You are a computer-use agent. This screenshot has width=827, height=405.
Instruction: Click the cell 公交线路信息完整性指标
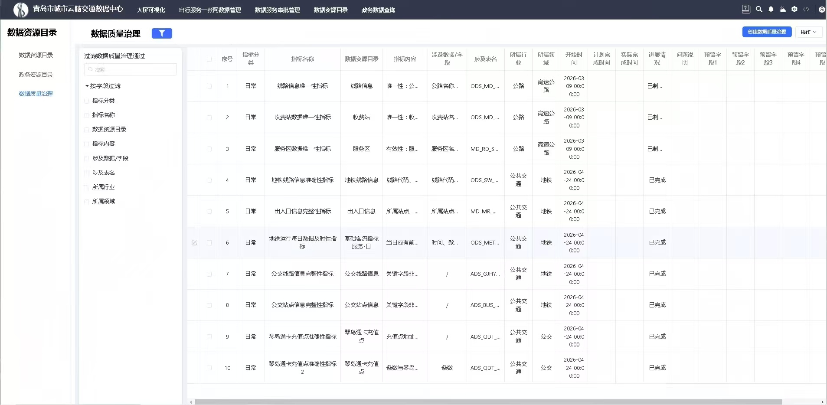tap(303, 274)
